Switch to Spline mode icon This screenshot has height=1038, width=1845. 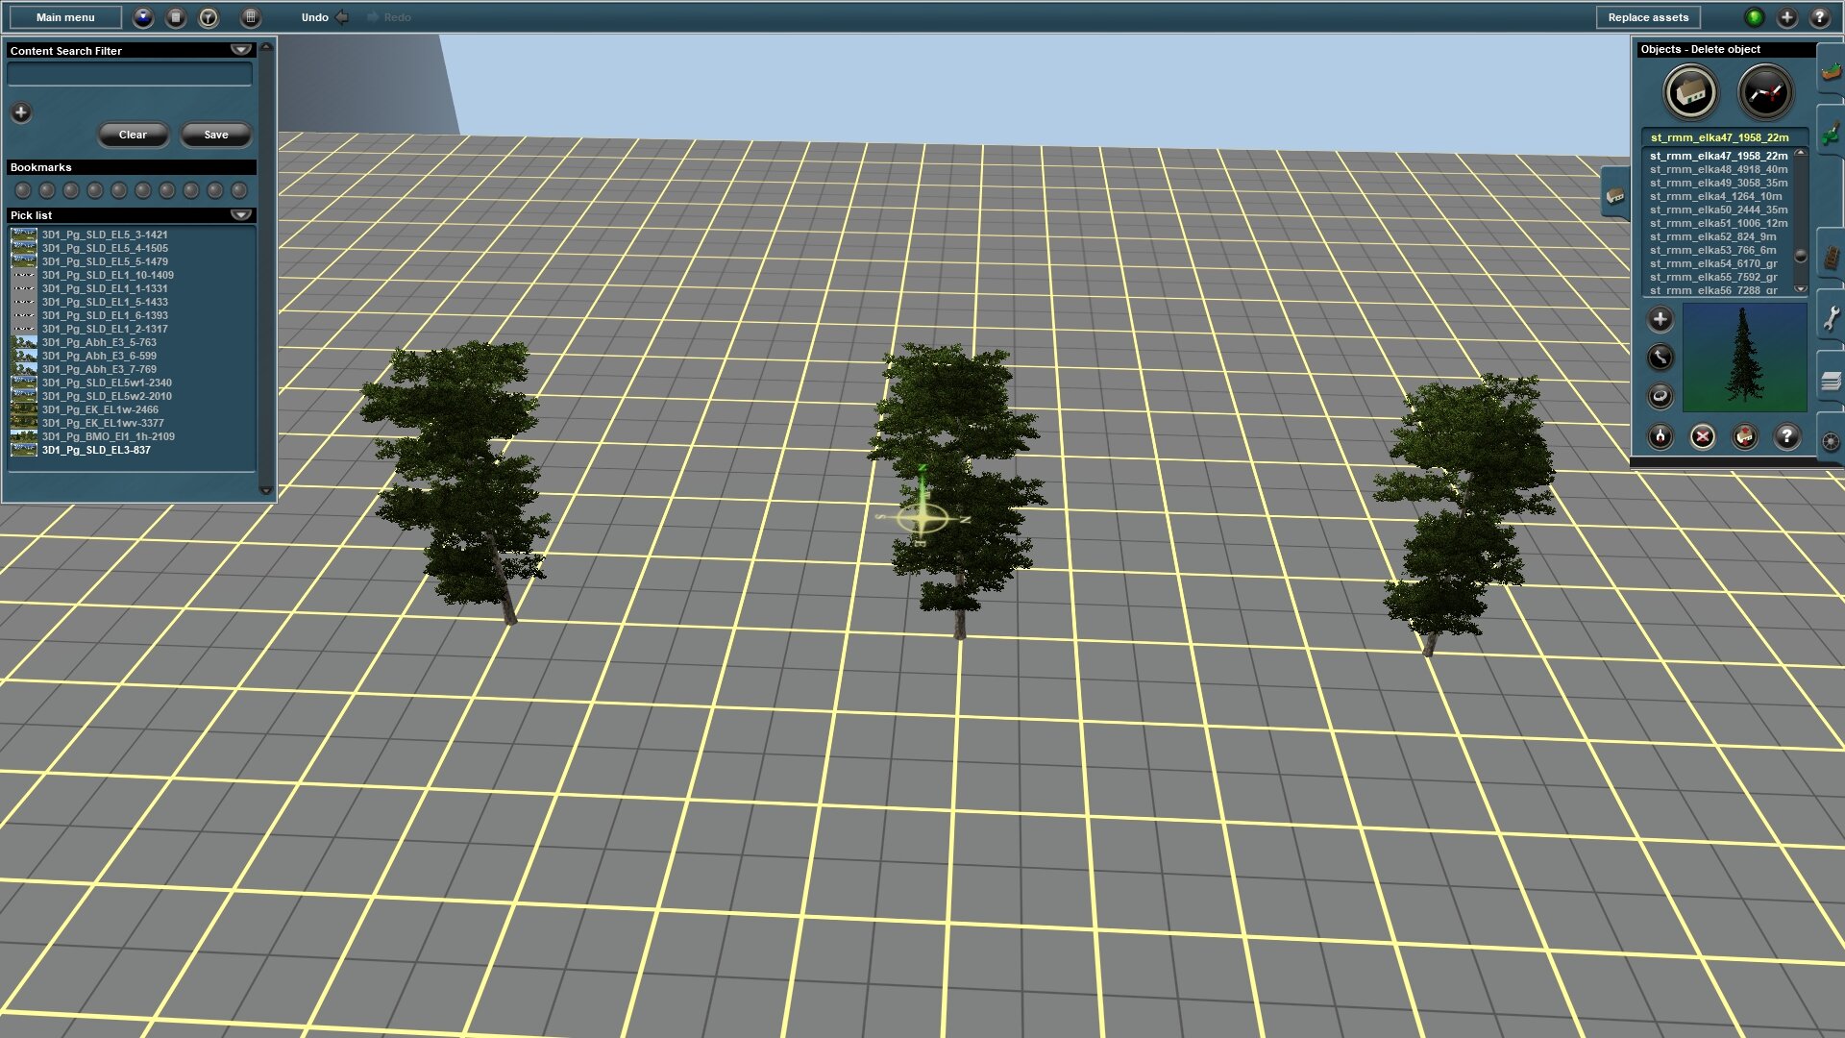click(x=1765, y=93)
